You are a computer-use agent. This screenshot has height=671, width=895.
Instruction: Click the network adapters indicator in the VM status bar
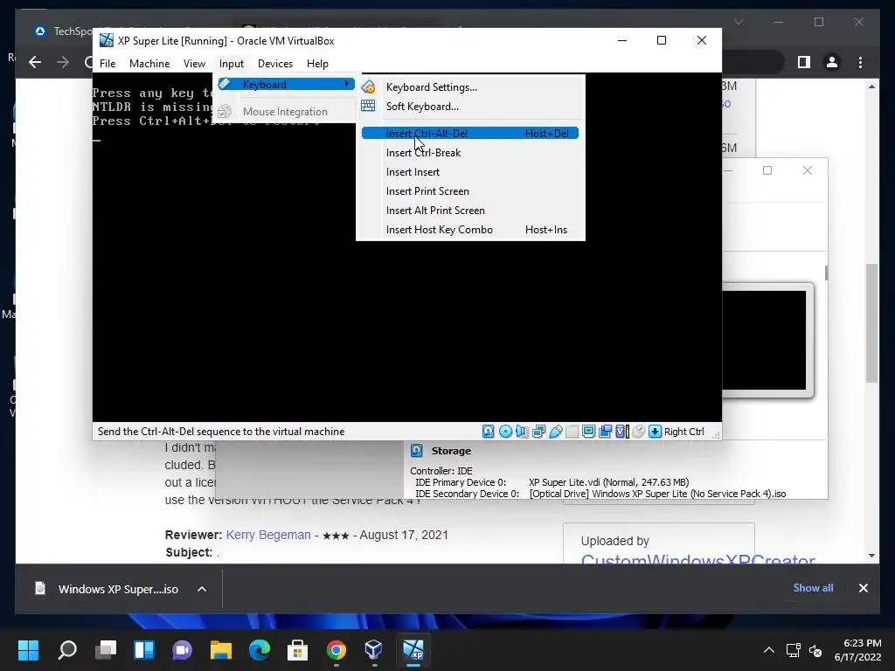538,432
